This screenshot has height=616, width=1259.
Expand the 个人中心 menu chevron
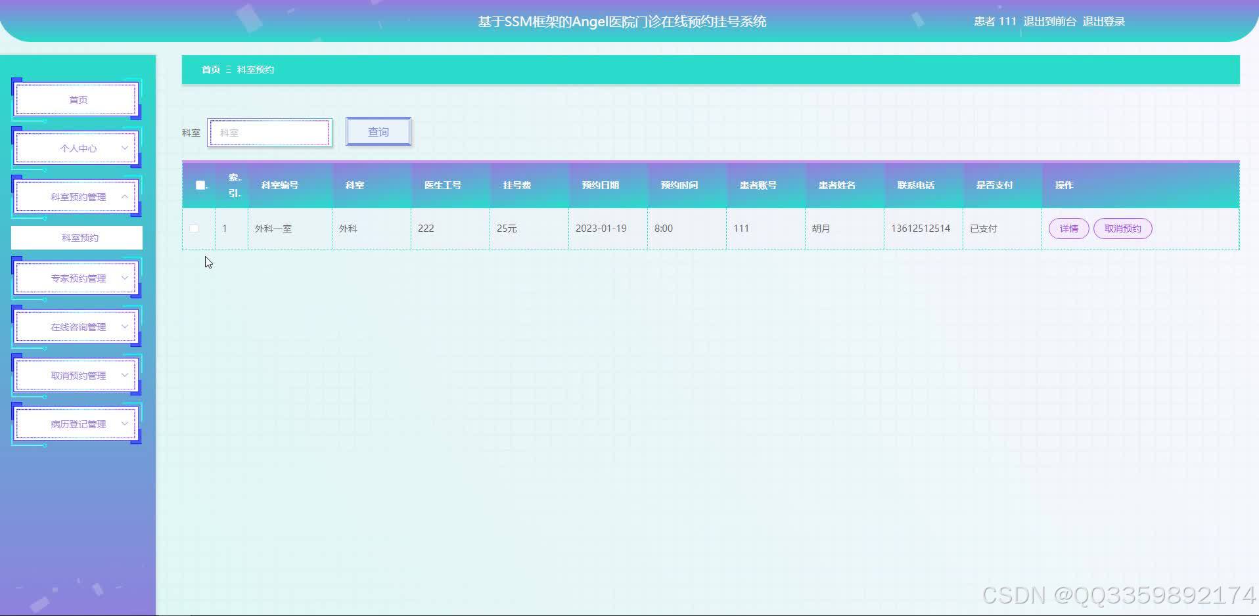pyautogui.click(x=124, y=148)
